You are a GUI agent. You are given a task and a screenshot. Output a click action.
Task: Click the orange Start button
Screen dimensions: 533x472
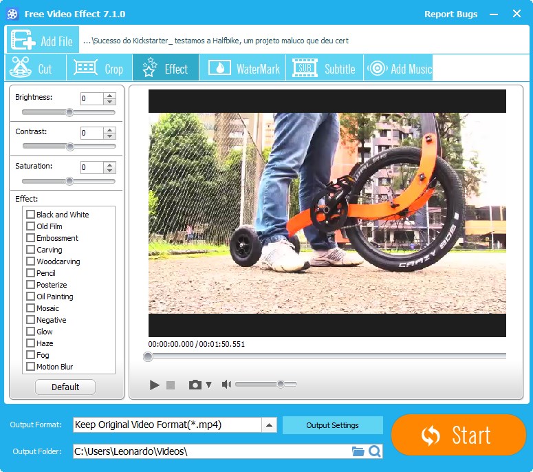pyautogui.click(x=459, y=435)
